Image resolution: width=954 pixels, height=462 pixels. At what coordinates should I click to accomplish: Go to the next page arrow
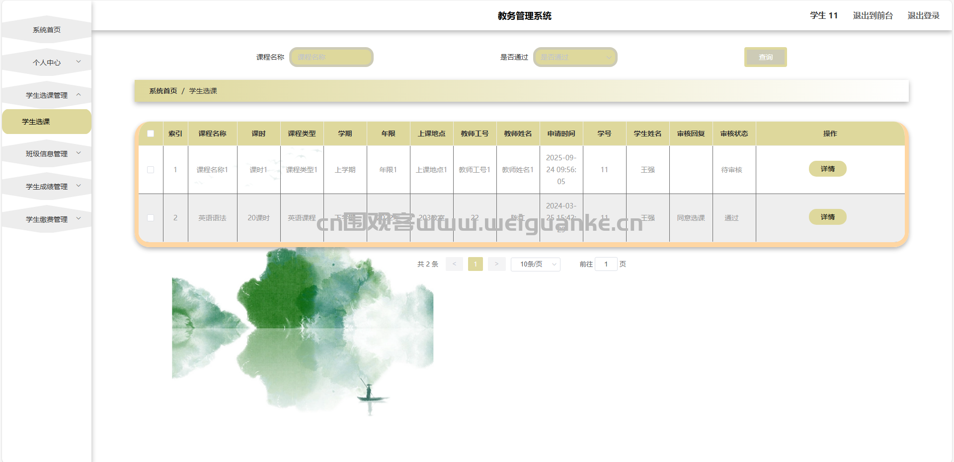pyautogui.click(x=496, y=264)
